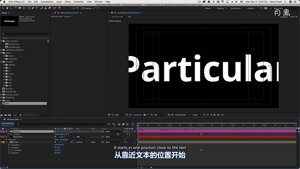Screen dimensions: 300x169
Task: Click the Motion Blur enable icon in timeline
Action: point(128,124)
